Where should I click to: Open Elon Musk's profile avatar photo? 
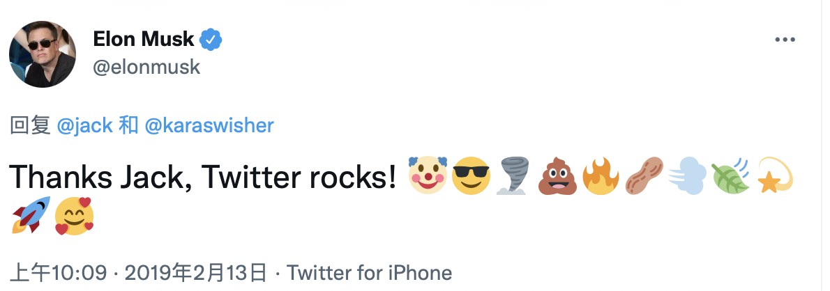(43, 54)
